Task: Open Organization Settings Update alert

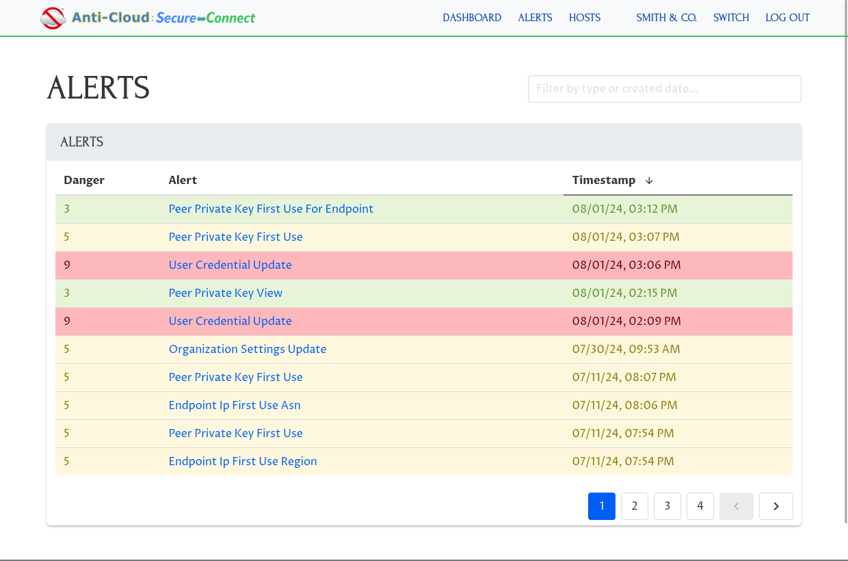Action: tap(248, 349)
